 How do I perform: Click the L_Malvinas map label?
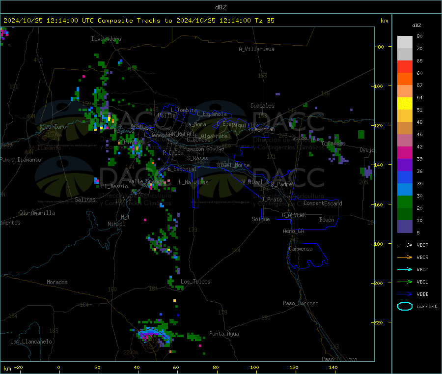[193, 182]
